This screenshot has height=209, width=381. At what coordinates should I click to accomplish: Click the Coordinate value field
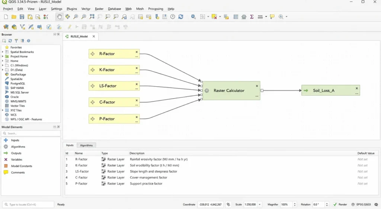pyautogui.click(x=211, y=205)
